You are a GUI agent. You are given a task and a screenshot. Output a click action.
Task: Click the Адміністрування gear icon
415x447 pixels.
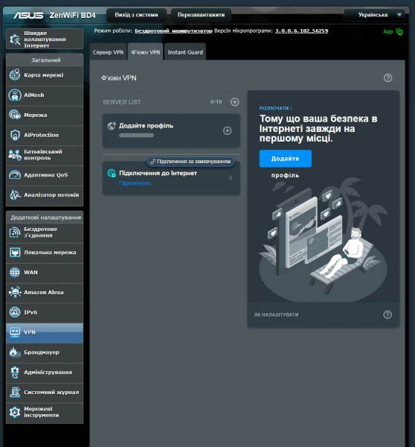click(x=15, y=372)
